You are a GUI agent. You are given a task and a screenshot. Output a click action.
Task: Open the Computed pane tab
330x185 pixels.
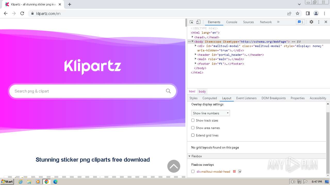210,98
